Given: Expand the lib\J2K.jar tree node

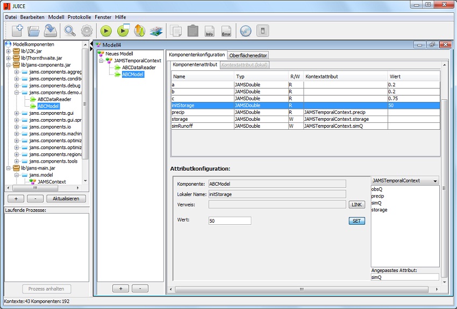Looking at the screenshot, I should click(8, 51).
